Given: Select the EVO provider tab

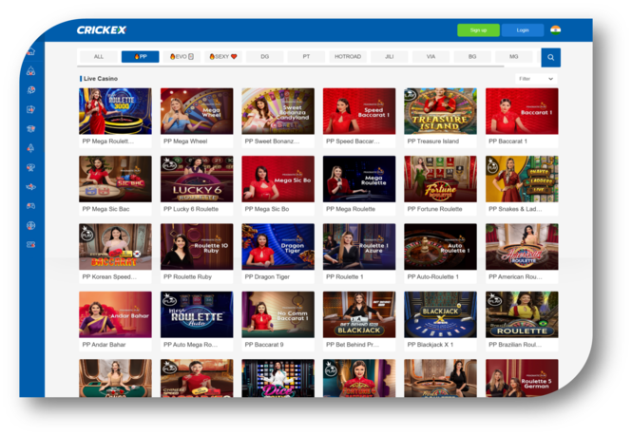Looking at the screenshot, I should [181, 57].
